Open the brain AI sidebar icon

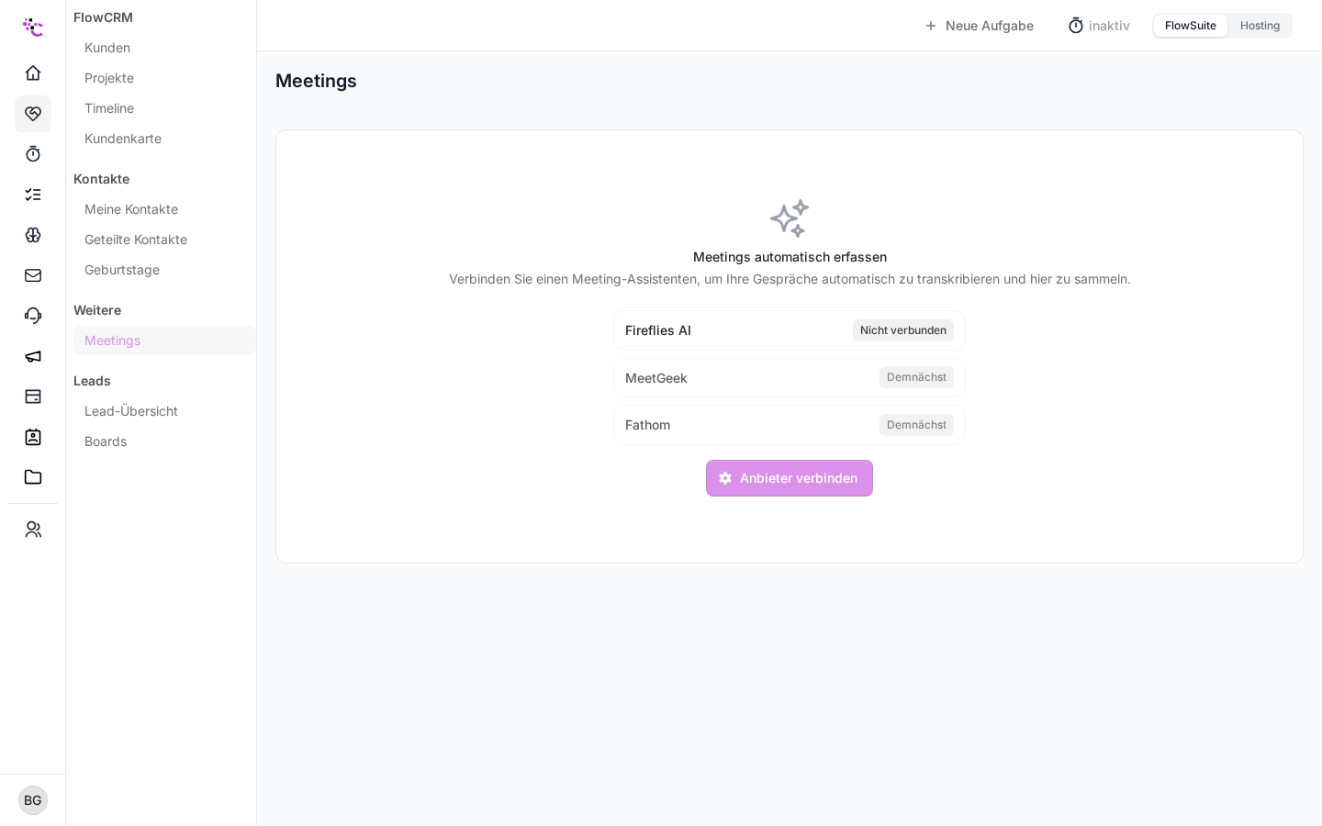point(33,235)
